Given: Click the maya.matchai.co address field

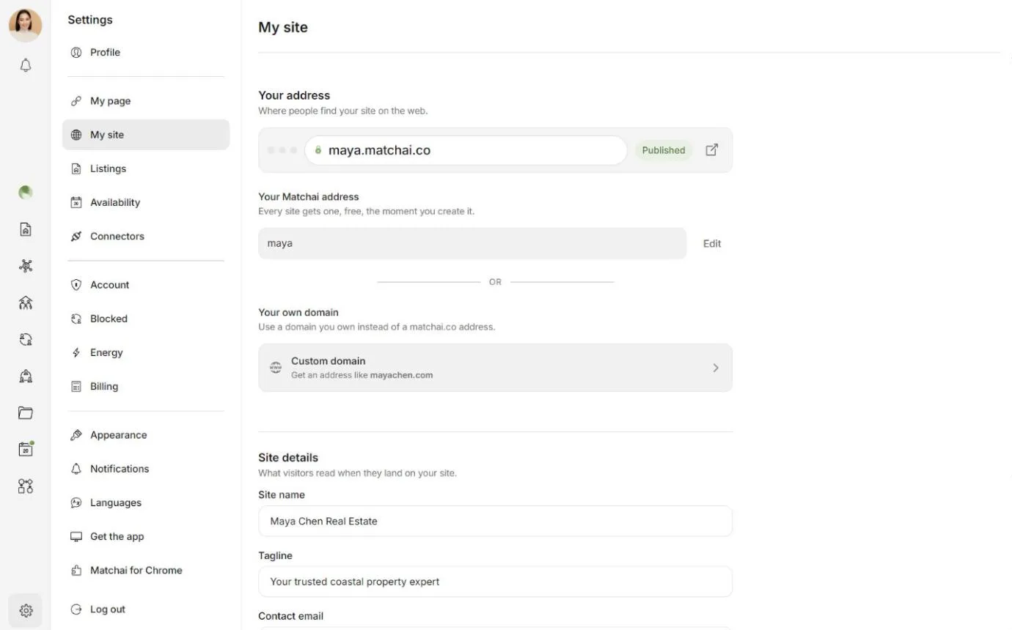Looking at the screenshot, I should tap(466, 150).
